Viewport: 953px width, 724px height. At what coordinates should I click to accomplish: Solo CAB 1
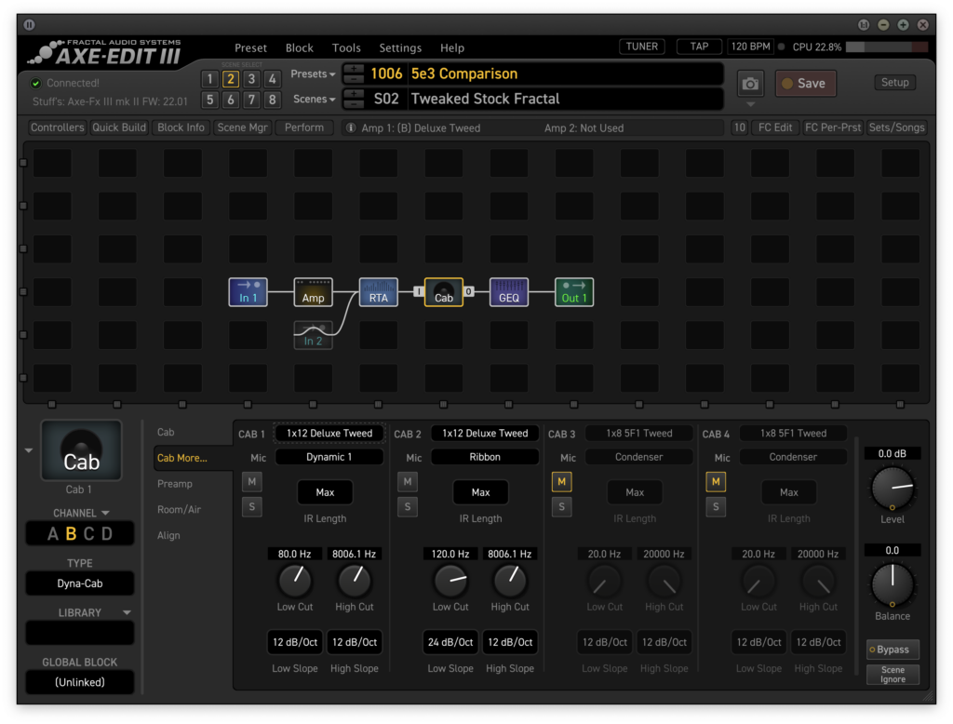point(251,506)
